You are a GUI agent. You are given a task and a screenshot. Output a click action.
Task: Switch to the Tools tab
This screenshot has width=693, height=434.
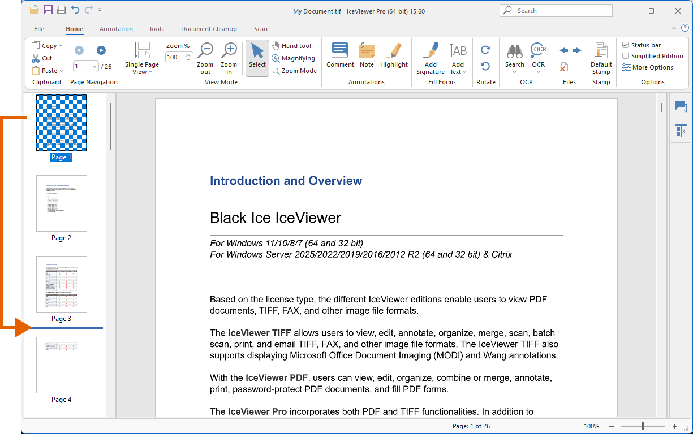pos(157,29)
